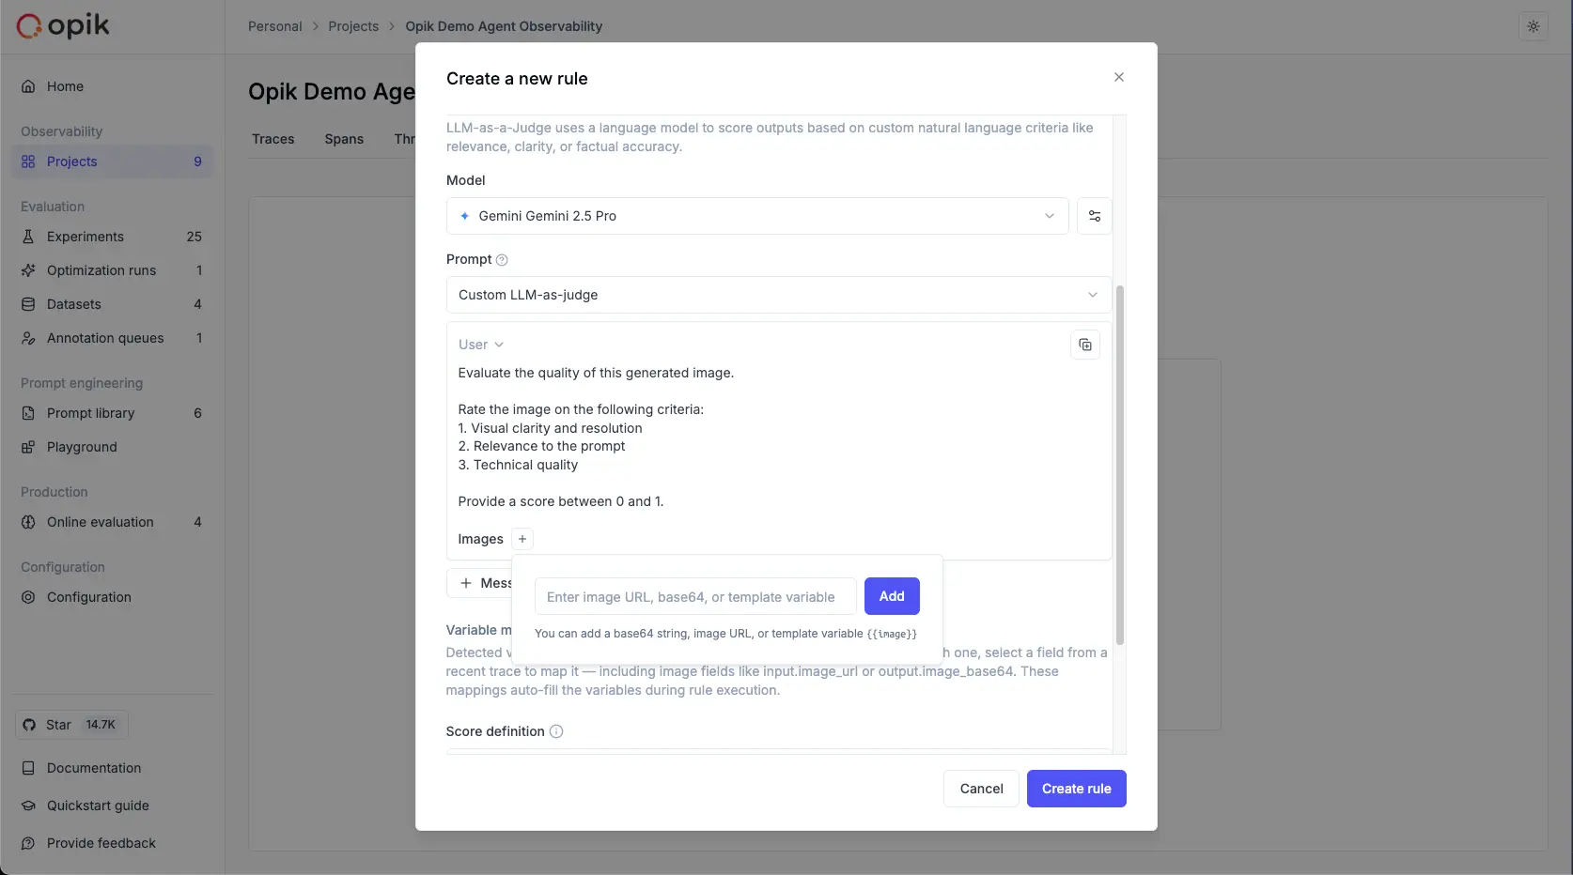
Task: Switch to the Spans tab
Action: pyautogui.click(x=343, y=139)
